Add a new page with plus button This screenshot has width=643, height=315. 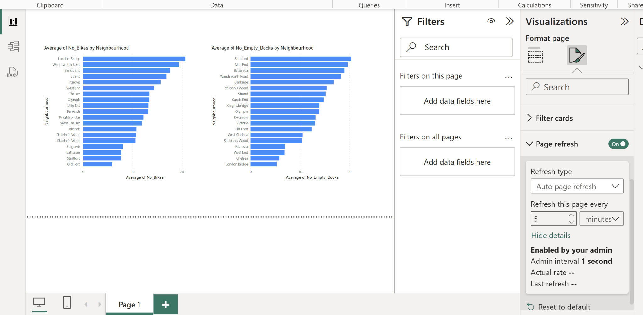pyautogui.click(x=166, y=304)
